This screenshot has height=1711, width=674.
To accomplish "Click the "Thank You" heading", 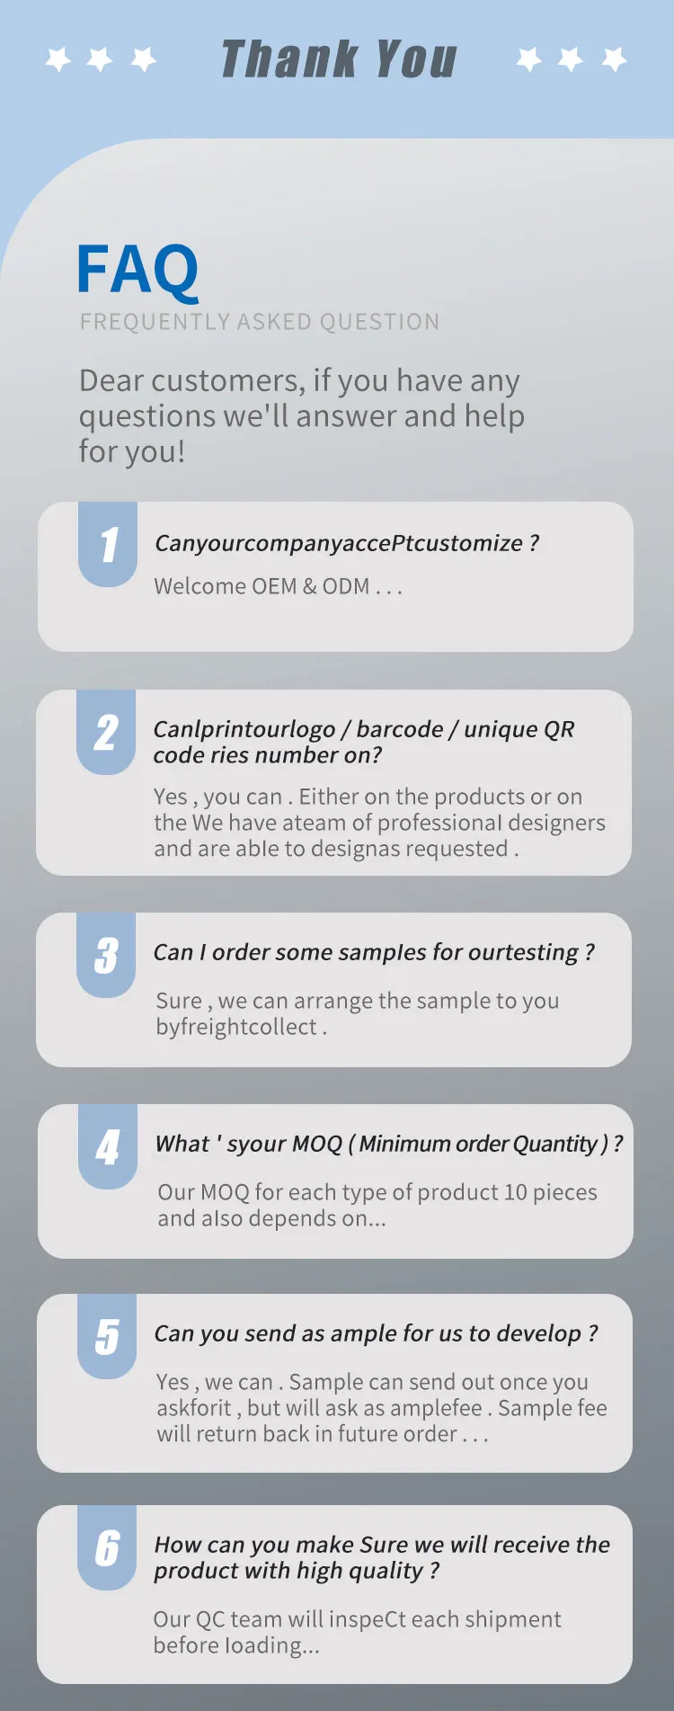I will (339, 59).
